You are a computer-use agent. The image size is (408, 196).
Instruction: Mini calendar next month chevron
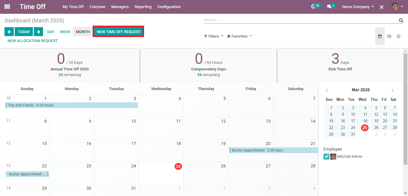(x=393, y=90)
